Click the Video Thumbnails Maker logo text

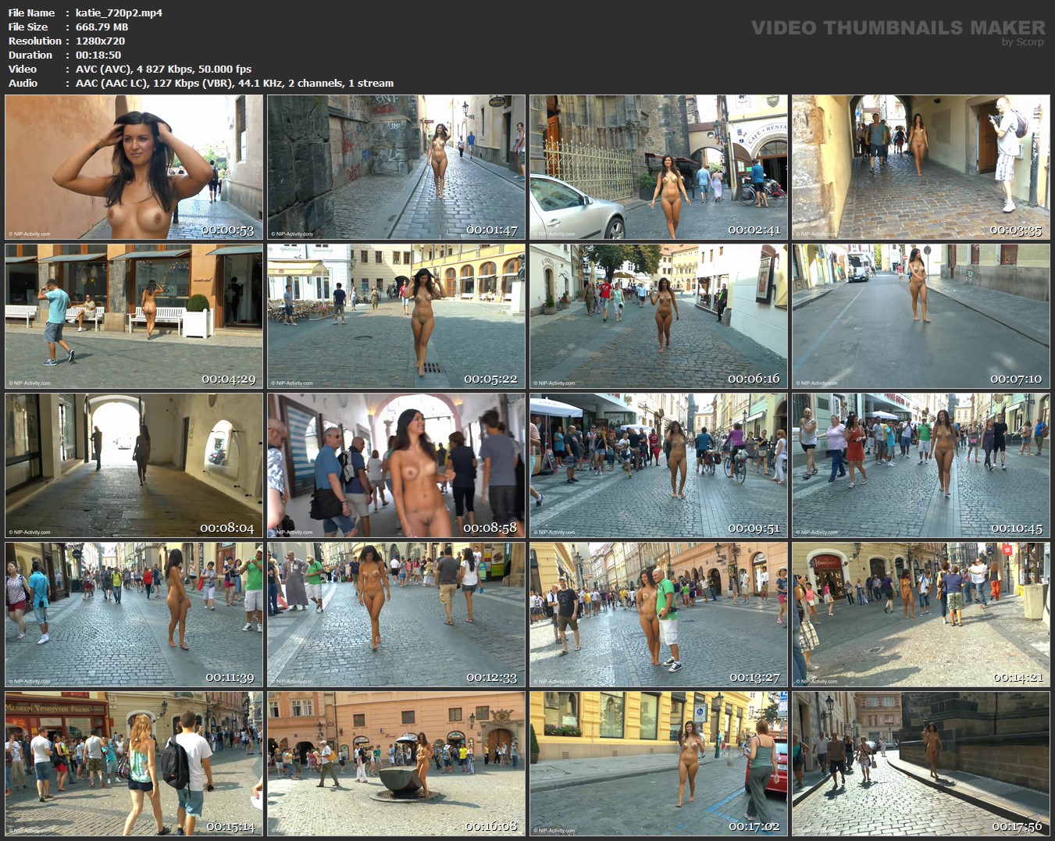point(898,28)
